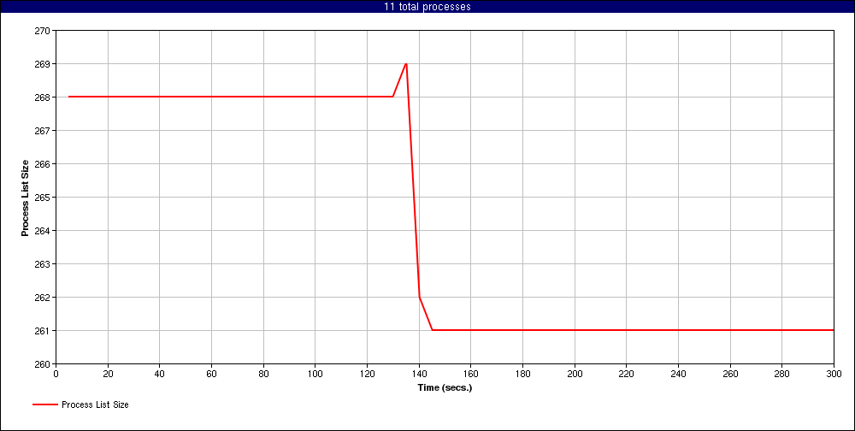Click the red legend line swatch
The width and height of the screenshot is (855, 431).
tap(44, 404)
